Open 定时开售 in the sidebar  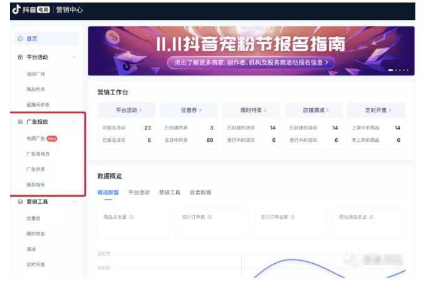click(36, 264)
